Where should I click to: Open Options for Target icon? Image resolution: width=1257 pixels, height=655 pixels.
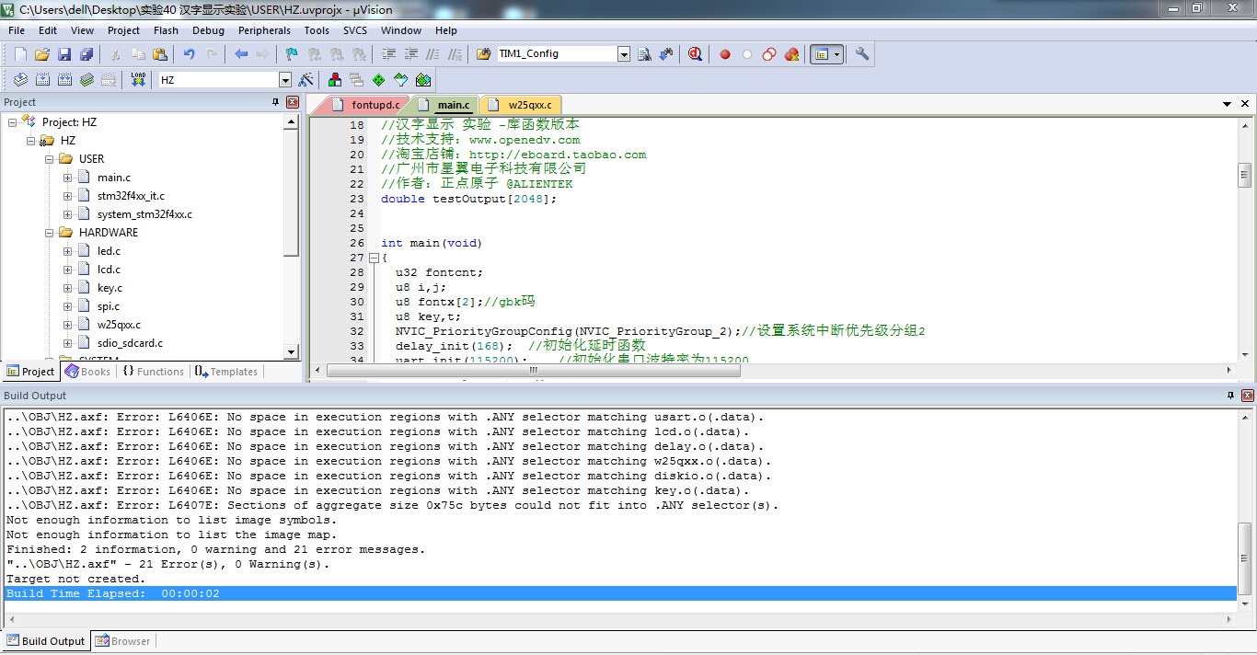click(306, 80)
